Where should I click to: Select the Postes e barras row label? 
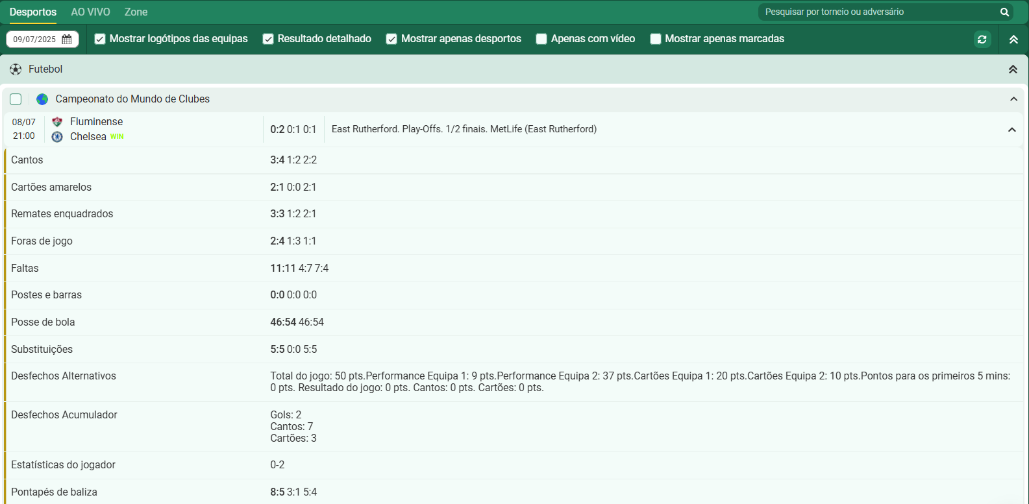[x=47, y=295]
